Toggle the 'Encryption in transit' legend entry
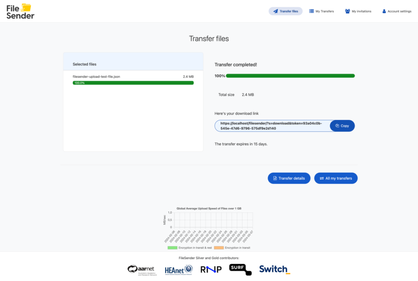The height and width of the screenshot is (281, 418). pos(231,247)
